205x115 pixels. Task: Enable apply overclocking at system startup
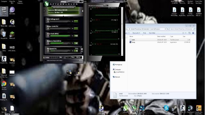[45, 60]
